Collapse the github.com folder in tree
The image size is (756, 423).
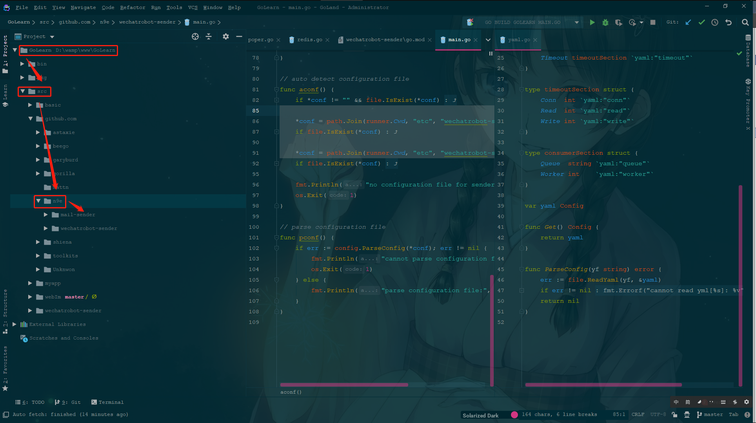click(x=30, y=119)
